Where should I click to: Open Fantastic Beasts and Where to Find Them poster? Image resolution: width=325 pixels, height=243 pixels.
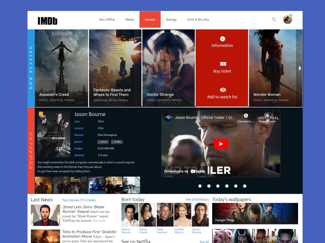(x=115, y=68)
